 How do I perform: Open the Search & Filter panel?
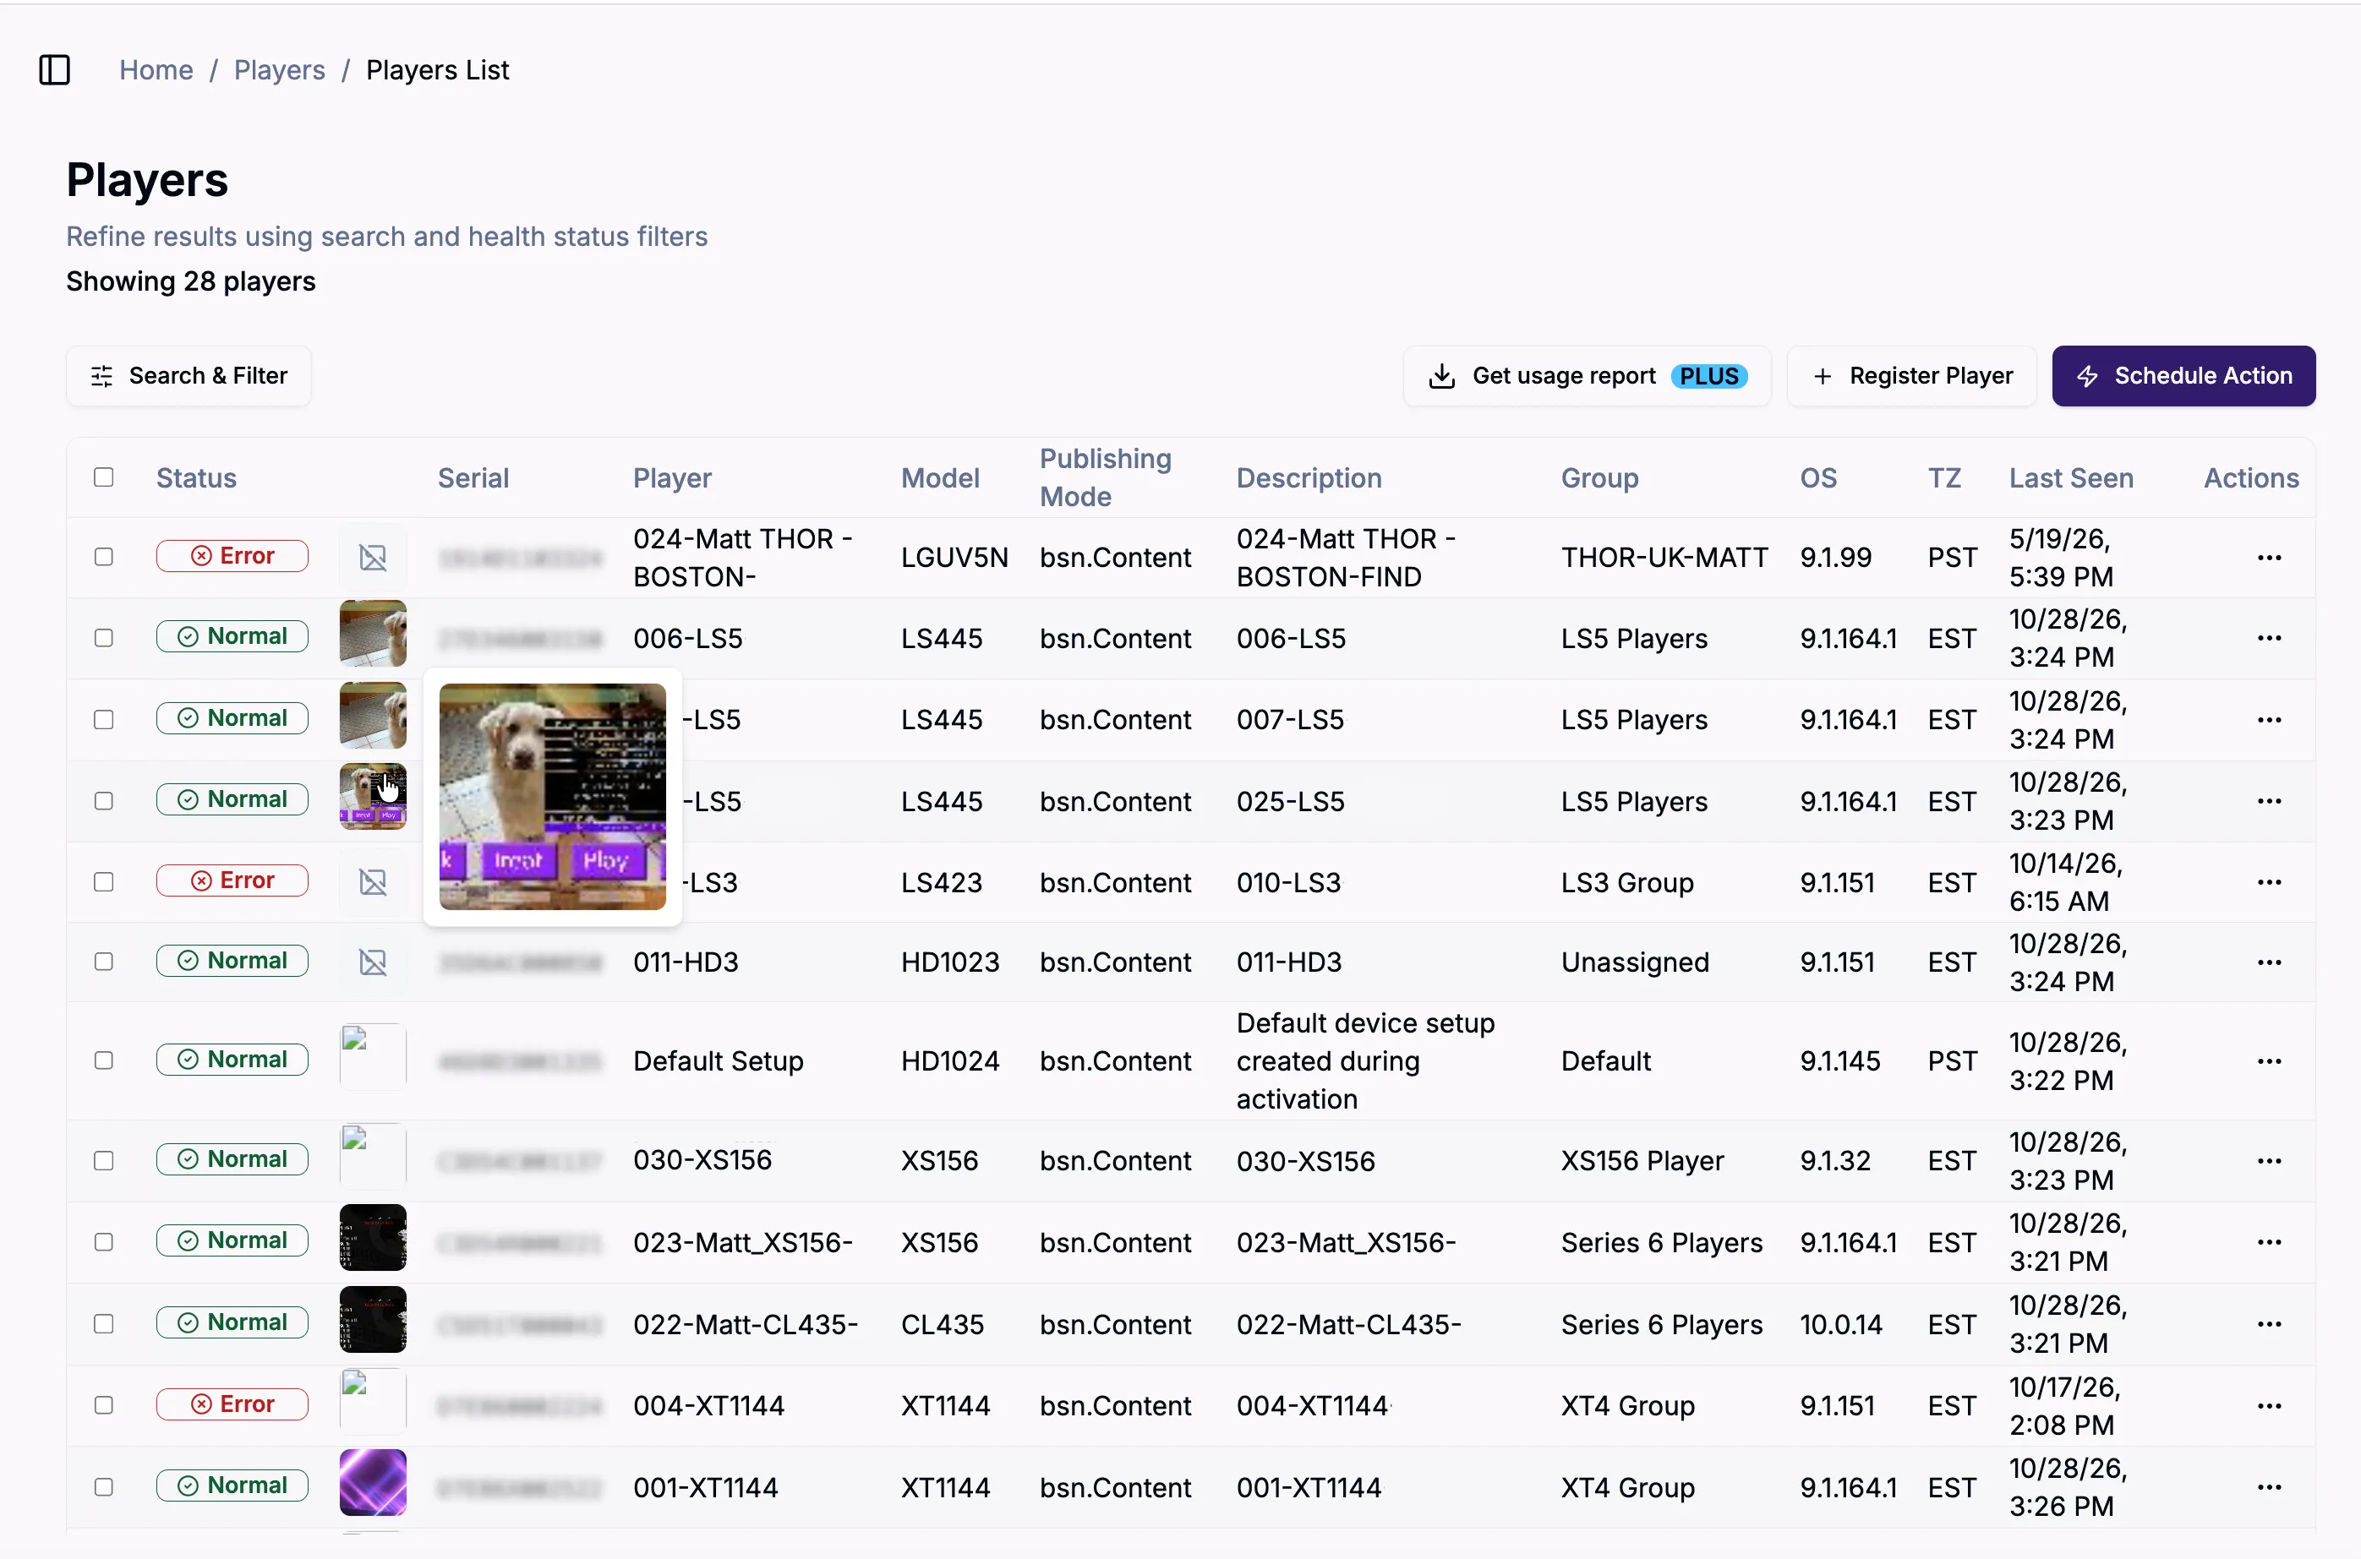(x=188, y=376)
